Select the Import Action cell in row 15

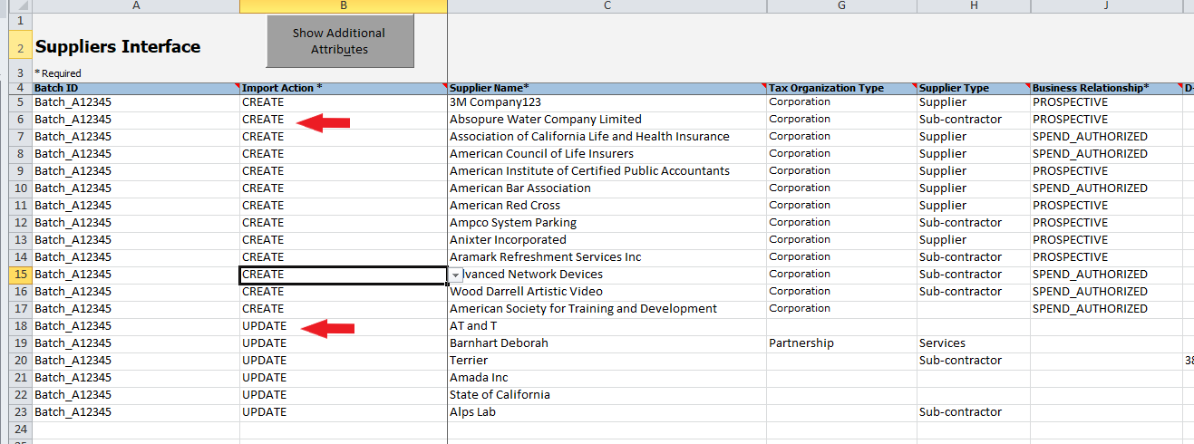pyautogui.click(x=344, y=275)
